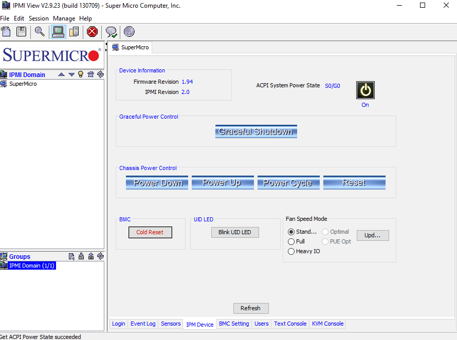The image size is (457, 340).
Task: Click the 'On' label under power icon
Action: click(x=365, y=105)
